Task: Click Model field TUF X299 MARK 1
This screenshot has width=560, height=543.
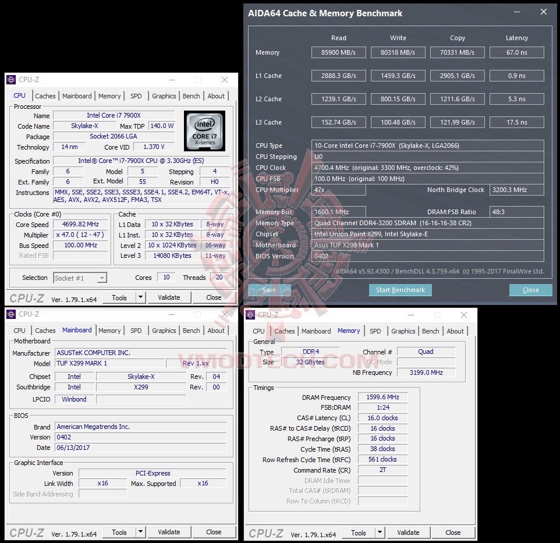Action: pos(109,363)
